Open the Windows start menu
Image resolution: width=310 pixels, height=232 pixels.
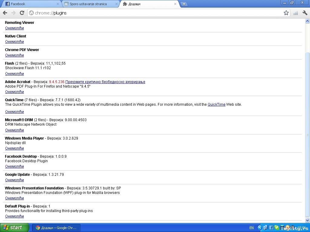point(15,228)
